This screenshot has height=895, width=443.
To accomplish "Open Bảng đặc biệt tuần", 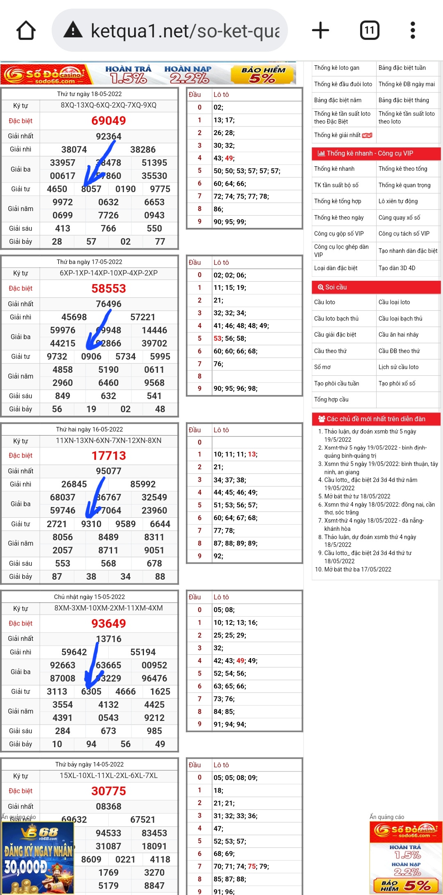I will pyautogui.click(x=402, y=68).
